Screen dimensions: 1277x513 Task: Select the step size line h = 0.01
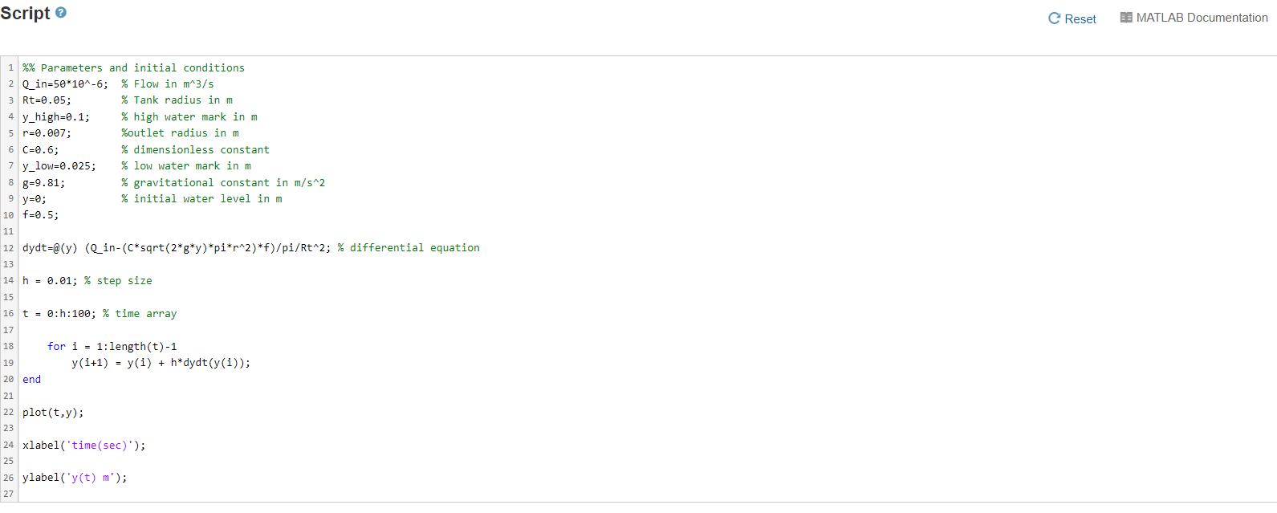pyautogui.click(x=48, y=280)
